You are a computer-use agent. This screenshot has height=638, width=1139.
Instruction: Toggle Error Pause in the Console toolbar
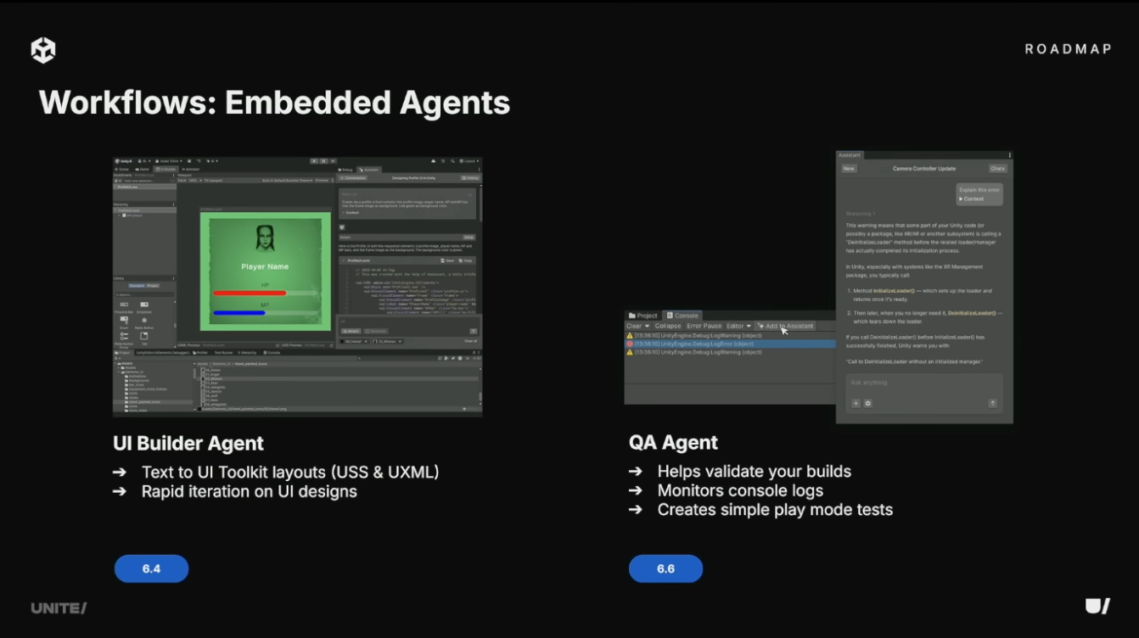tap(704, 326)
